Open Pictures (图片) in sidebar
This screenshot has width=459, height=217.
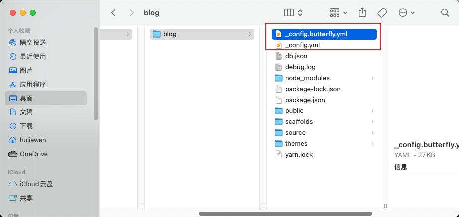pyautogui.click(x=46, y=70)
